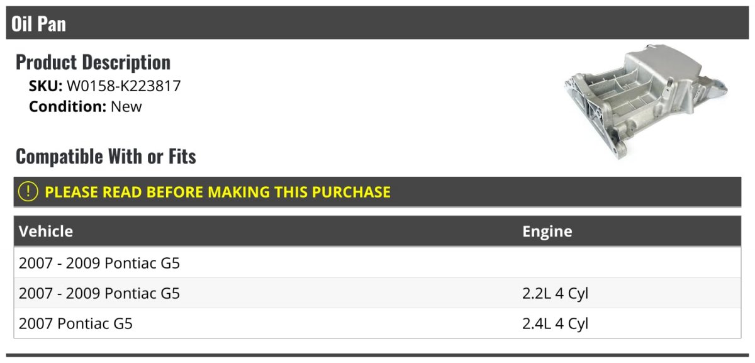Click the Compatible With or Fits heading
This screenshot has width=755, height=363.
106,156
